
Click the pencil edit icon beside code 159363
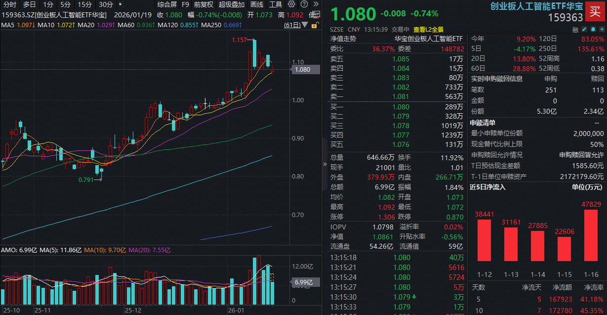(584, 29)
